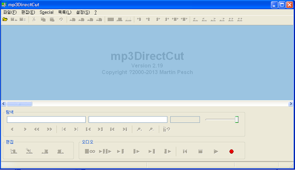Click the horizontal scrollbar thumb
295x170 pixels.
(19, 104)
